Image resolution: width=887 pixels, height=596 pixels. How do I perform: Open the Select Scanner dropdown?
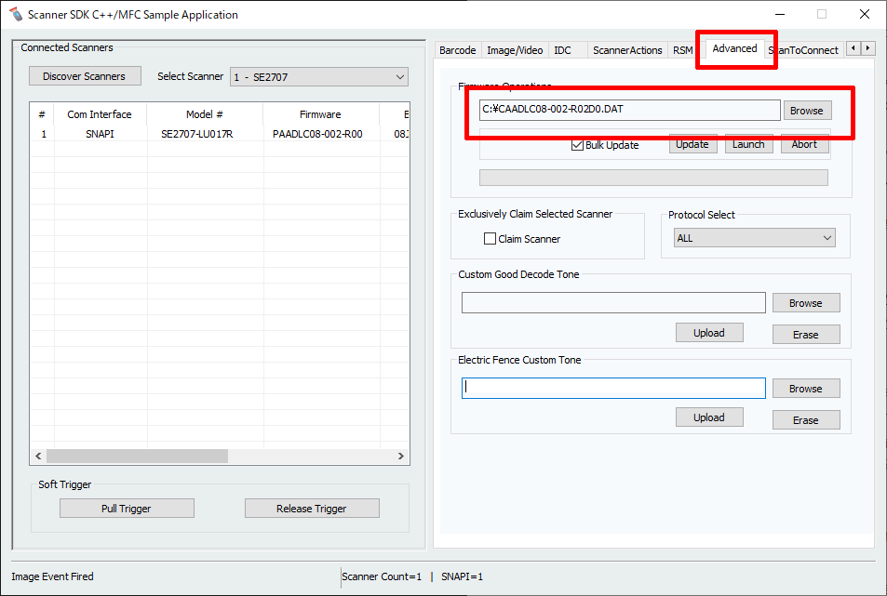point(319,77)
